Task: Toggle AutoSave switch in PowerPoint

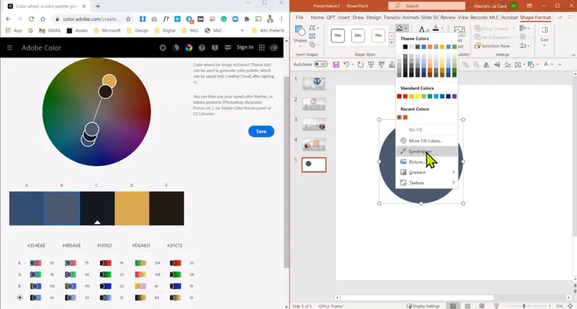Action: pyautogui.click(x=321, y=64)
